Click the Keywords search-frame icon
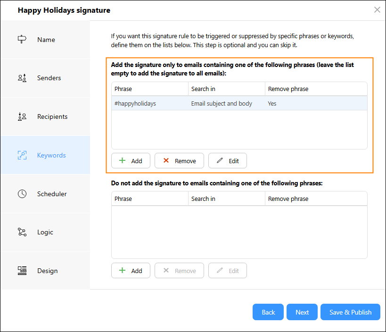The image size is (386, 332). (22, 155)
